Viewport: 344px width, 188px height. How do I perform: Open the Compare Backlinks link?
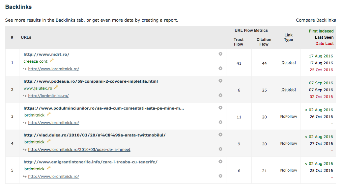[x=316, y=20]
